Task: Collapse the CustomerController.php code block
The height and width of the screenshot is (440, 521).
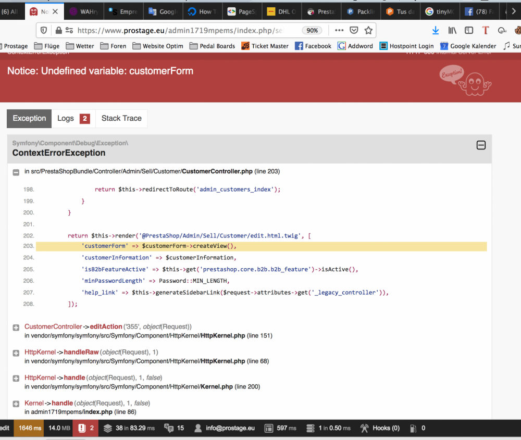Action: 16,172
